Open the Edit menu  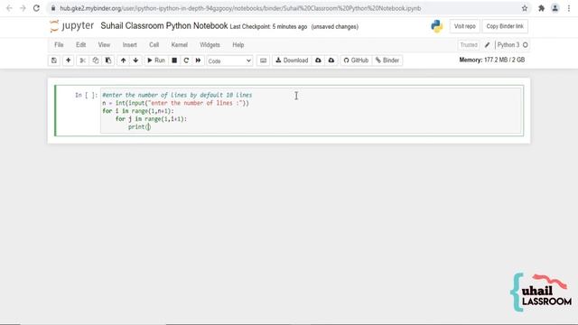80,45
